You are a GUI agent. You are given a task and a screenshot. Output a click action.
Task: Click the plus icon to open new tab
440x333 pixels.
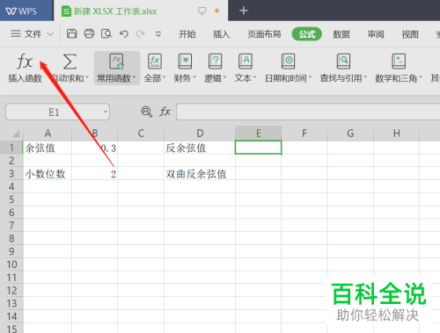[x=244, y=11]
